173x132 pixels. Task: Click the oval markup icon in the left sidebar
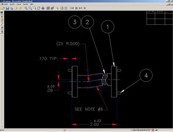[x=2, y=20]
